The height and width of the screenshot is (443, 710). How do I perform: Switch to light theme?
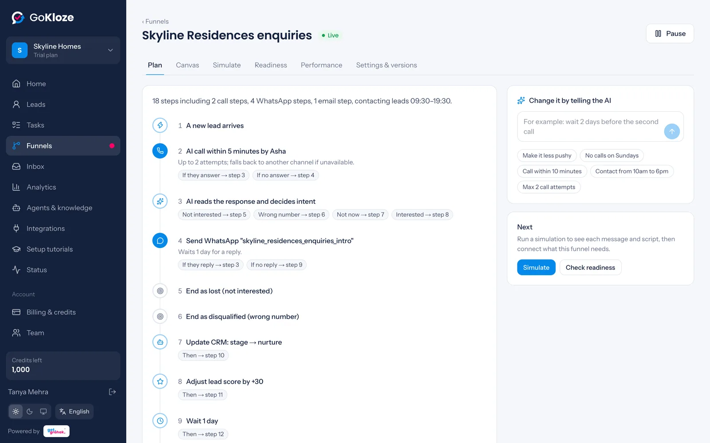[16, 412]
